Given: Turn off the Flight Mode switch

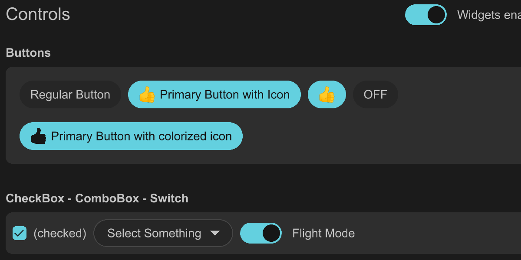Looking at the screenshot, I should tap(260, 233).
